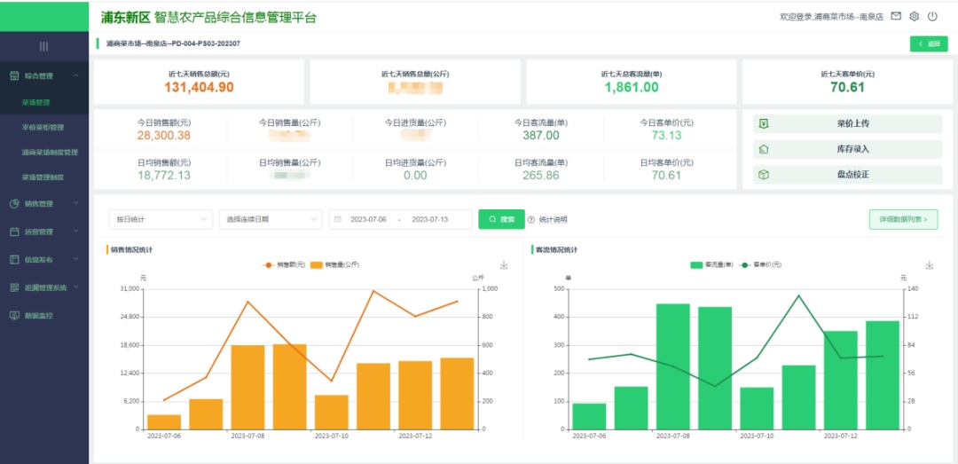This screenshot has height=464, width=958.
Task: Collapse sidebar with the three-bar icon
Action: [43, 46]
